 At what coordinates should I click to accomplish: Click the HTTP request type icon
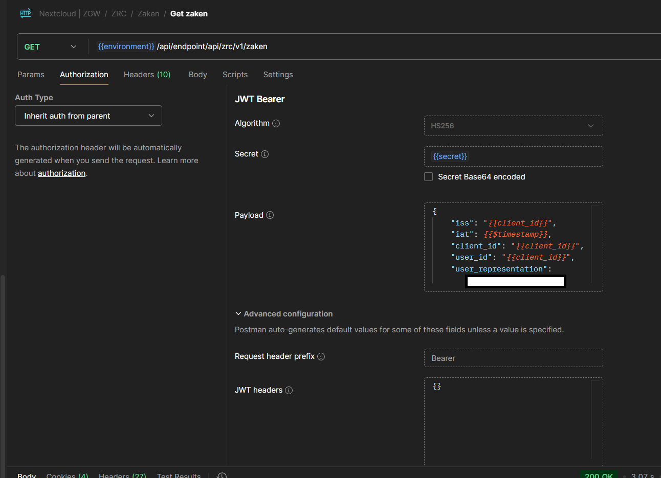click(x=25, y=13)
